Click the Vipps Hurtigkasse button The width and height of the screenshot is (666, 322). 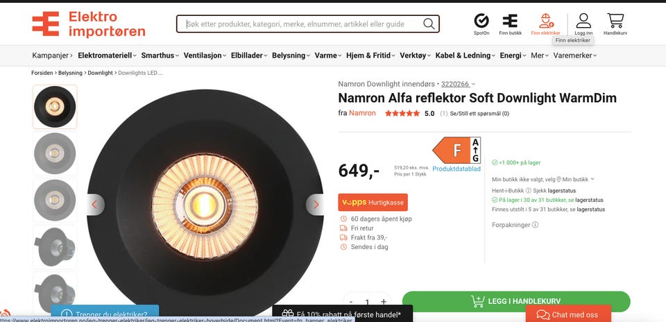[373, 202]
